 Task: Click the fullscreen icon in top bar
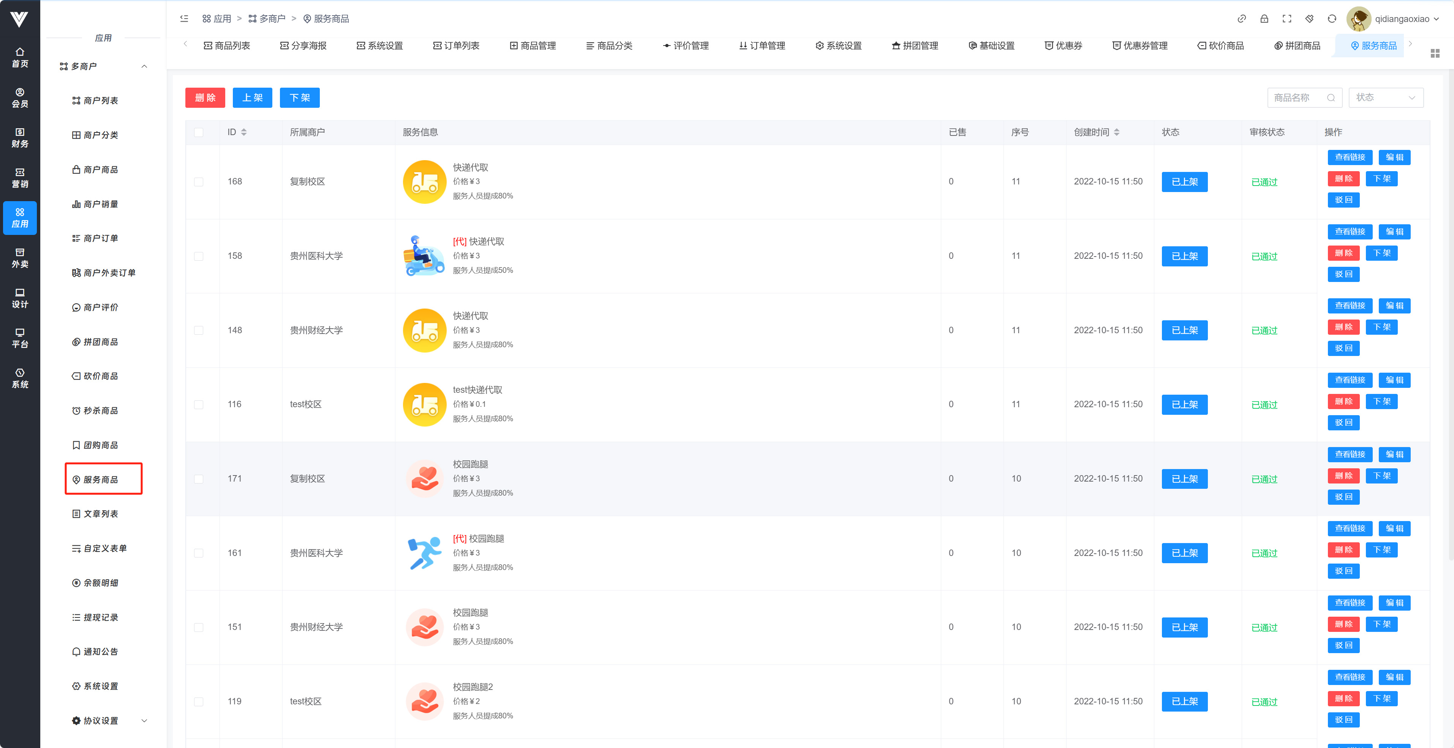[x=1286, y=19]
